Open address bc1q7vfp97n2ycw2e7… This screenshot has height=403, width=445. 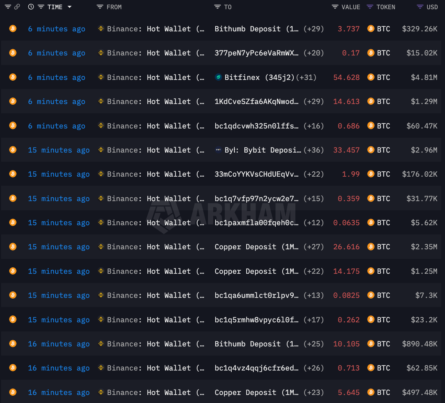point(257,198)
